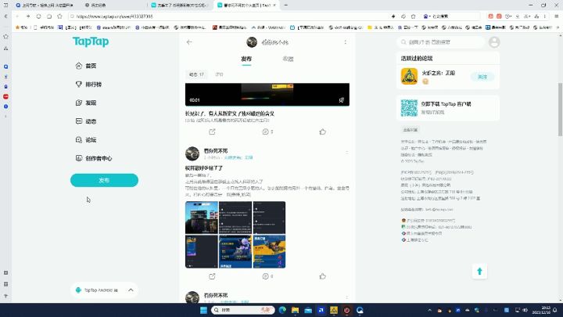
Task: Play the 00:01 video post
Action: click(x=267, y=95)
